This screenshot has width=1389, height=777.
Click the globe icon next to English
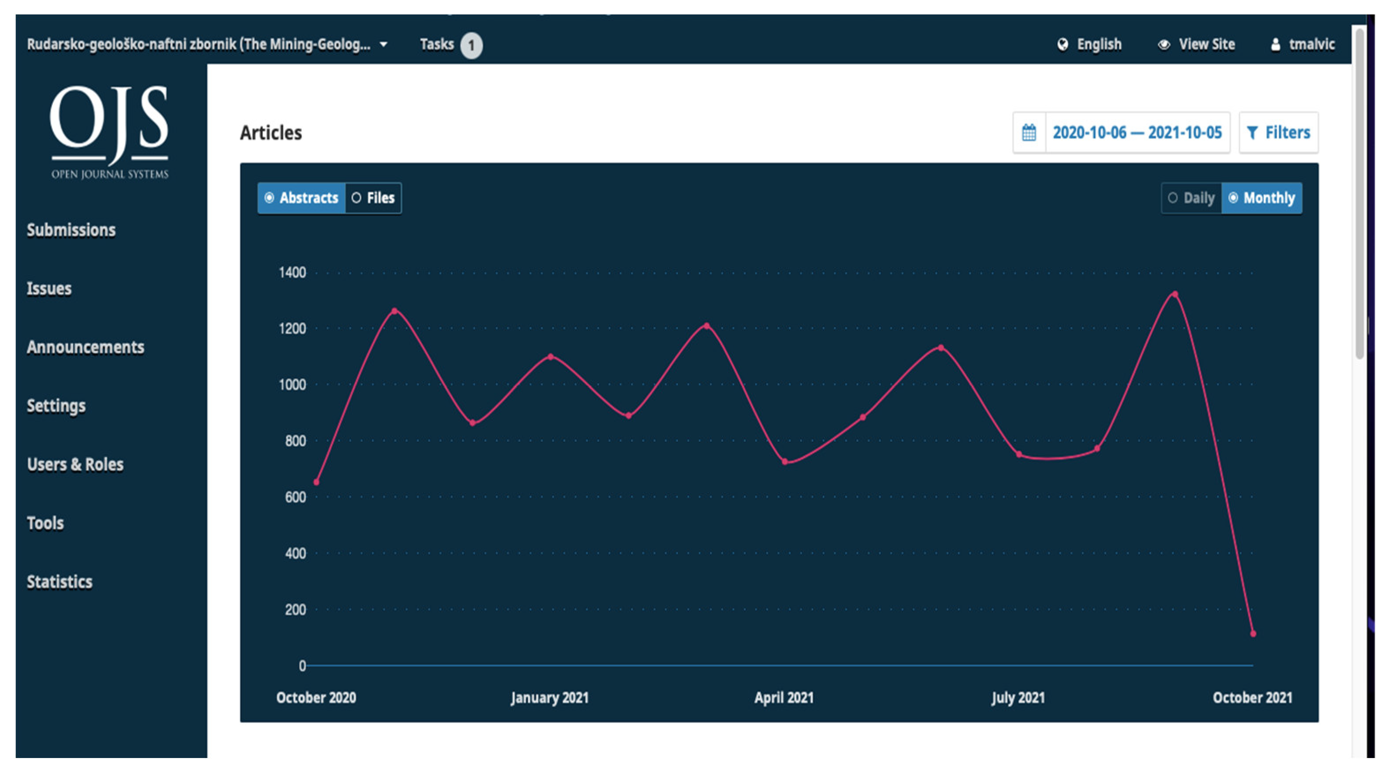[x=1062, y=44]
